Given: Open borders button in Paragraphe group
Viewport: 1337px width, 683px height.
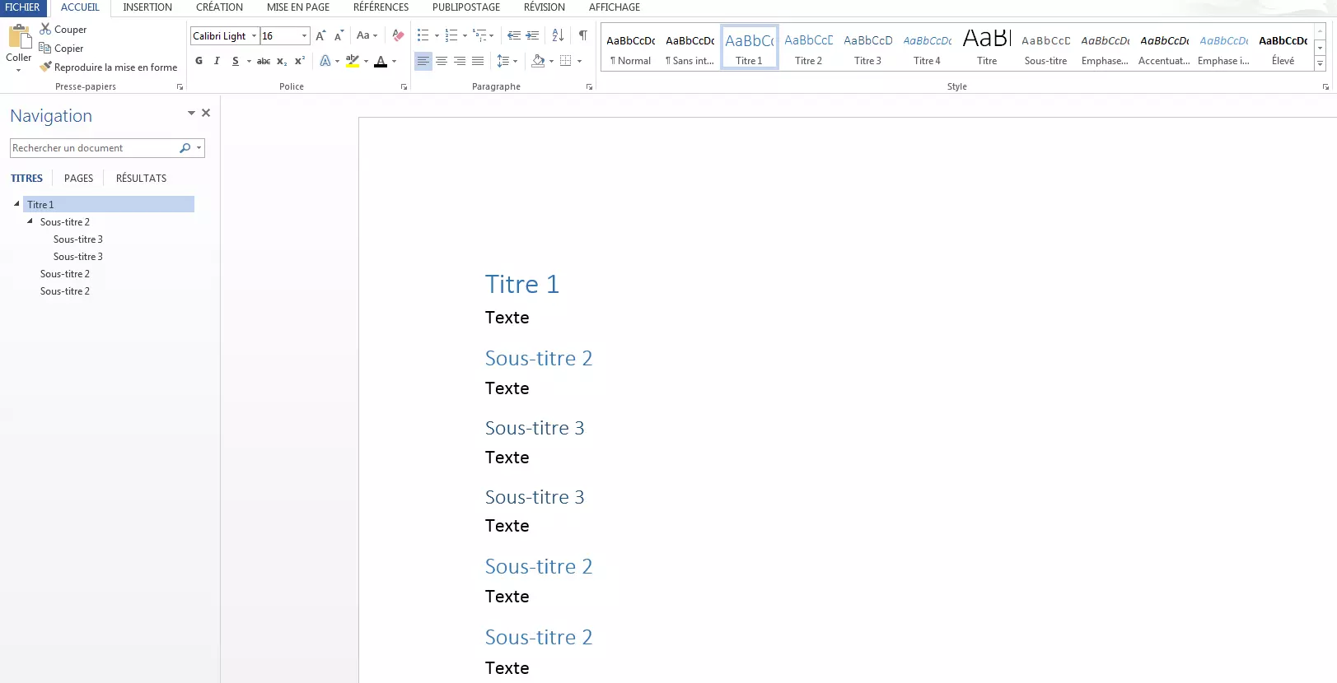Looking at the screenshot, I should [x=565, y=61].
